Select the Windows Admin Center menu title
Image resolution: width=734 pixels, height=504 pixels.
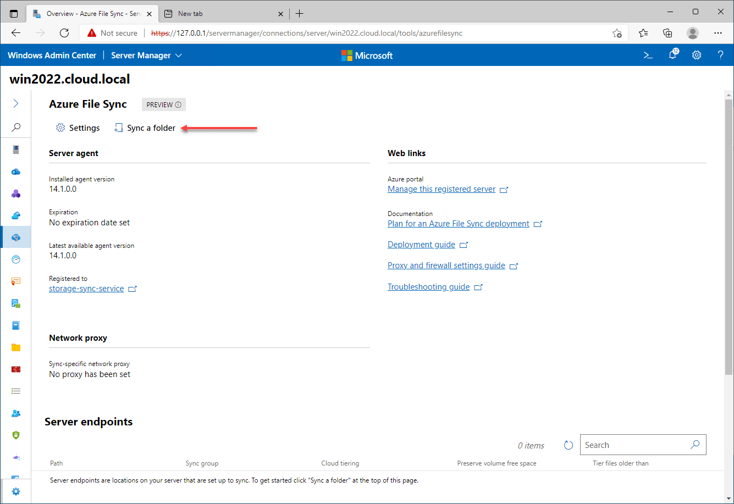pos(52,55)
